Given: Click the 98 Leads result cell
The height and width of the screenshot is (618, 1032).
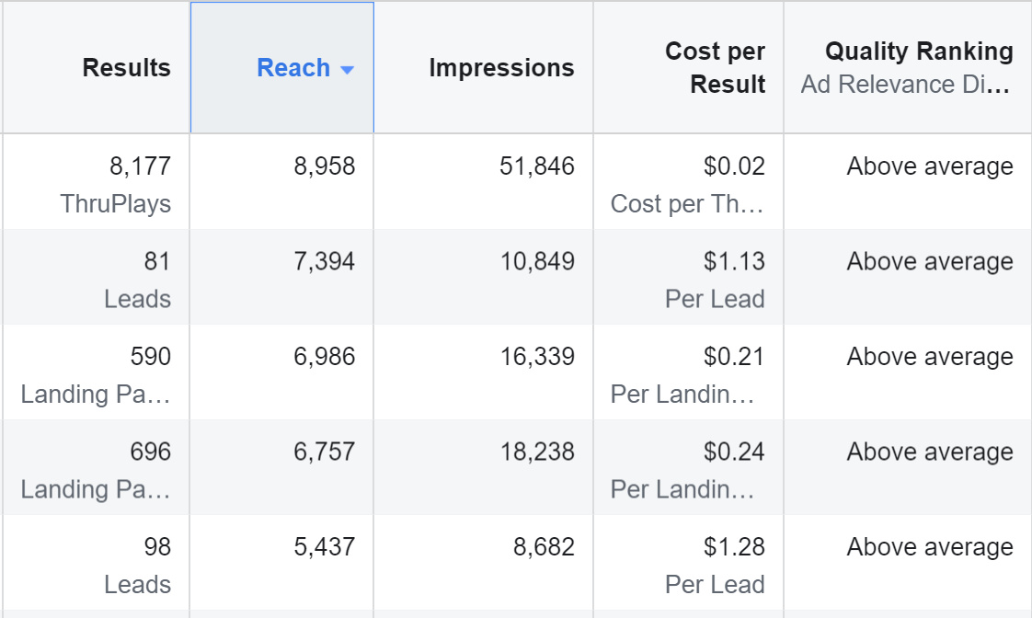Looking at the screenshot, I should [x=137, y=565].
